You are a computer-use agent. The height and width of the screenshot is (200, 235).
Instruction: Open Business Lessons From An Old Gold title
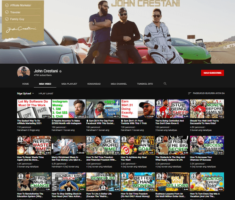170,195
